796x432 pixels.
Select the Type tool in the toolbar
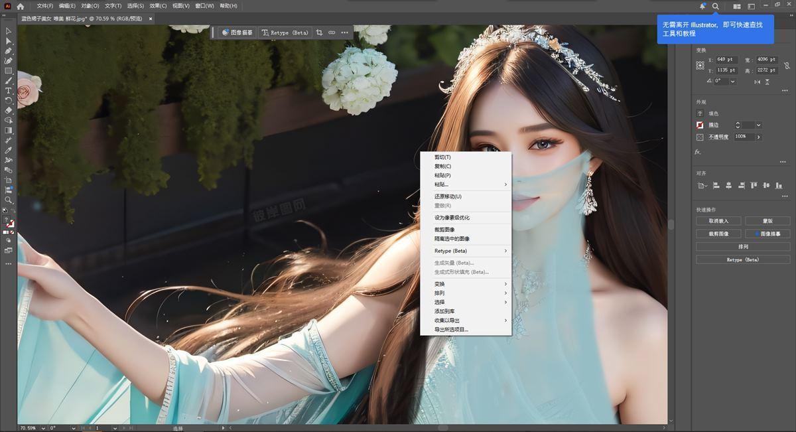tap(9, 90)
